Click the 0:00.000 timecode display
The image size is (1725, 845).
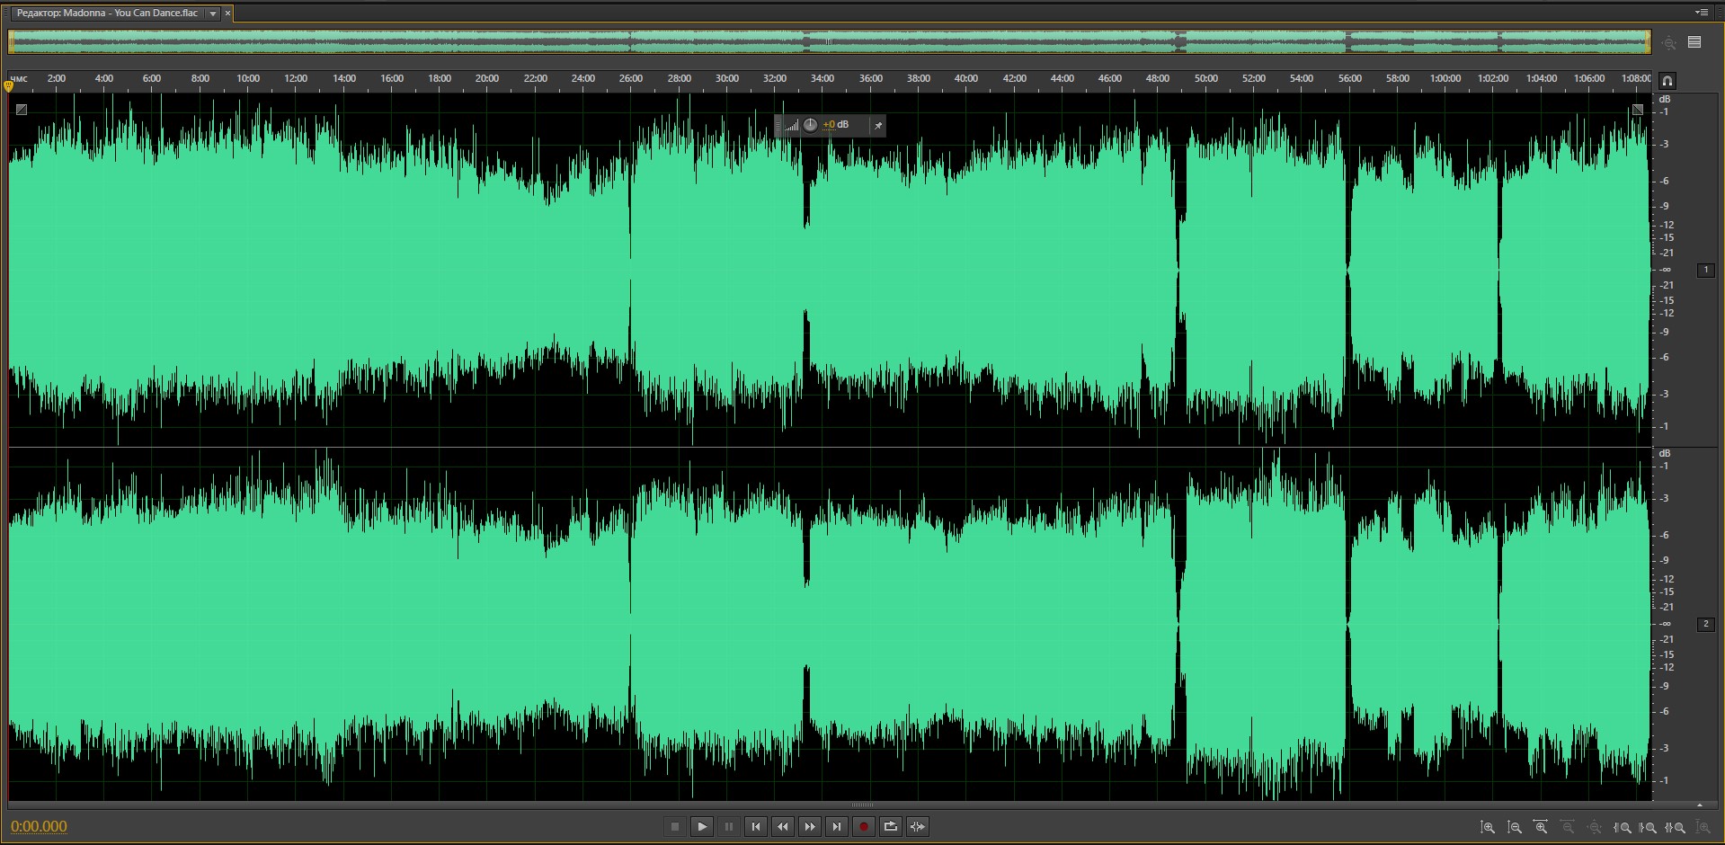[x=40, y=827]
